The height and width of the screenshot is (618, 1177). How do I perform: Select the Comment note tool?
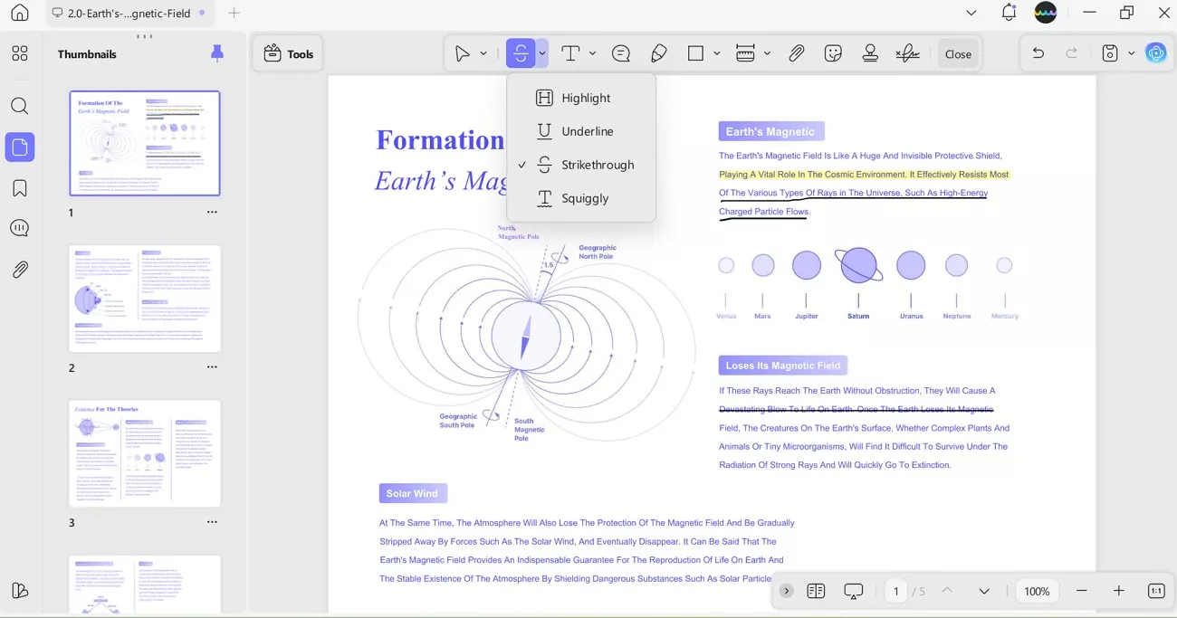[621, 54]
